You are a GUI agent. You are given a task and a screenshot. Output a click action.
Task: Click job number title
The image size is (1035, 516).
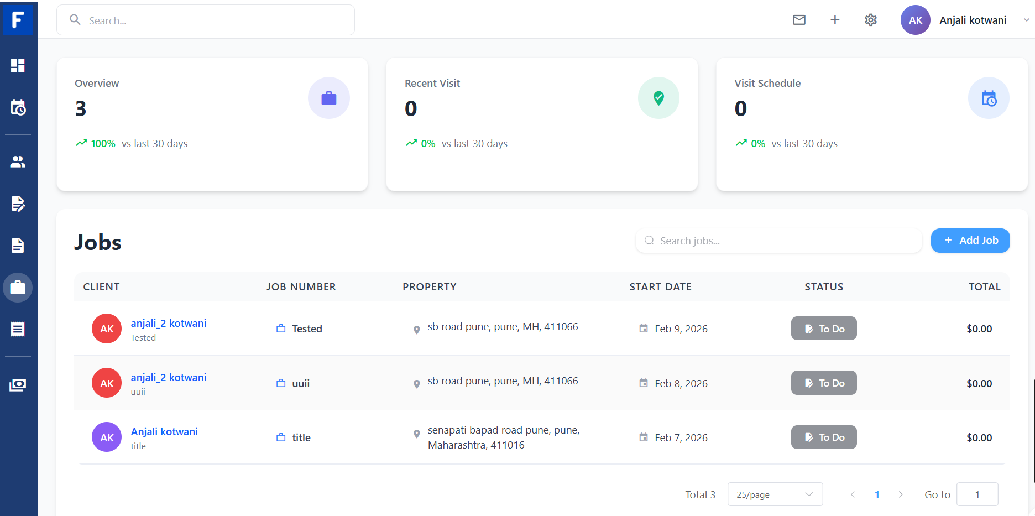(x=301, y=437)
